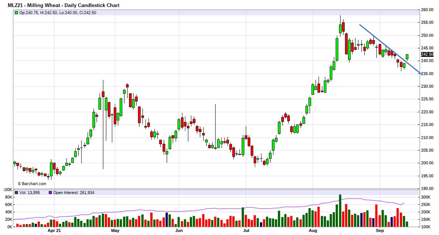Select the black 242.50 current price tag
The height and width of the screenshot is (235, 439).
[427, 54]
